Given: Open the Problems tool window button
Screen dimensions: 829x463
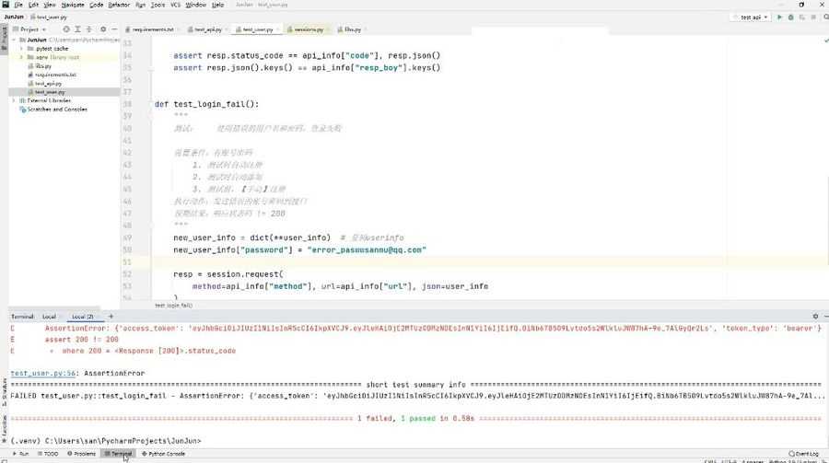Looking at the screenshot, I should 81,454.
